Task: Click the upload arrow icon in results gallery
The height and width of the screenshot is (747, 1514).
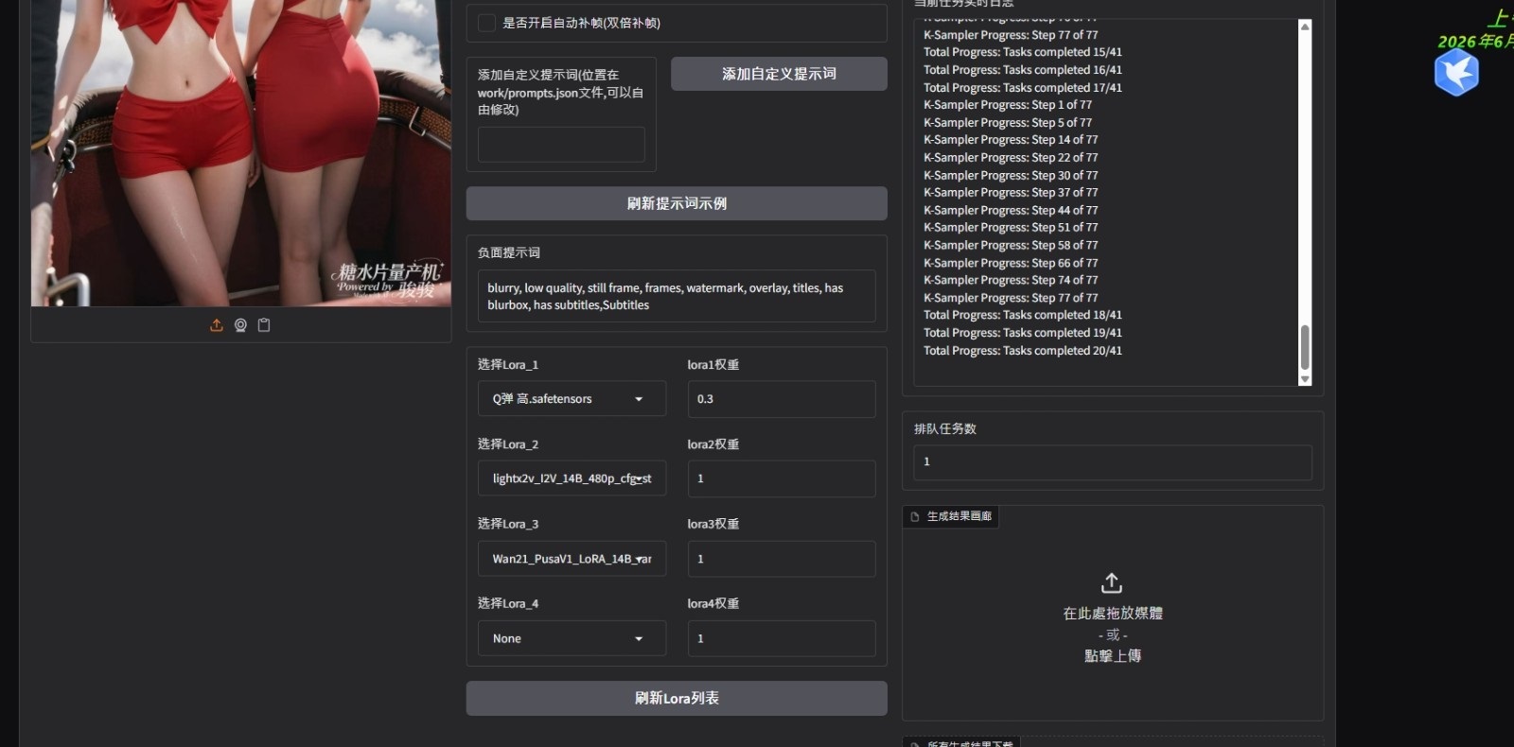Action: pos(1112,582)
